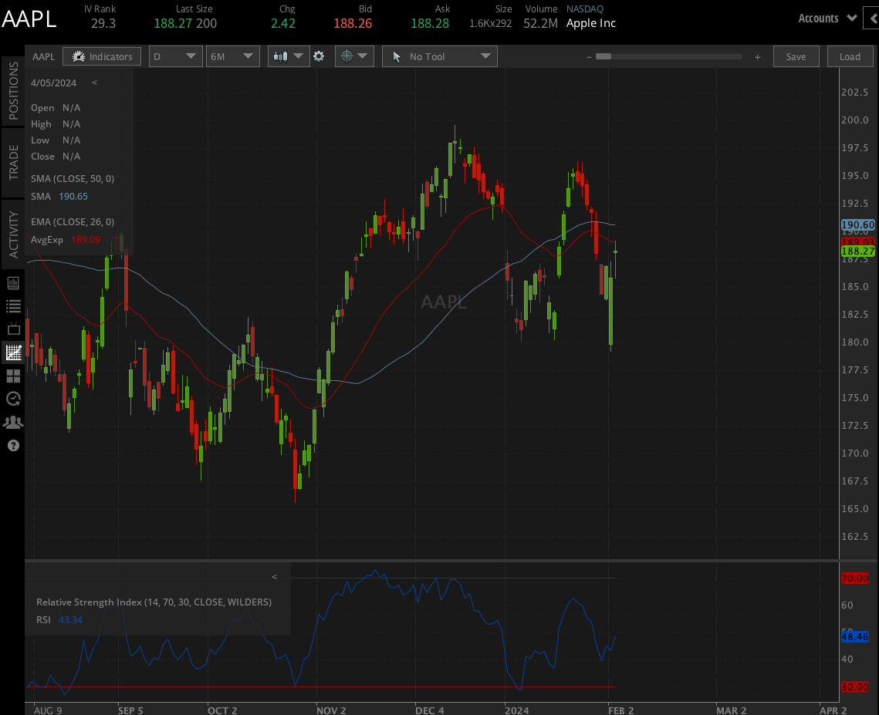Open the tastytrade live TV icon

[x=12, y=329]
